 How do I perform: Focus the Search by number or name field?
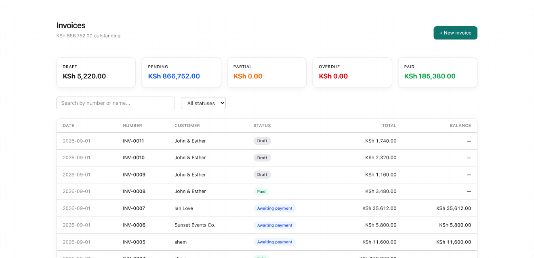(x=116, y=103)
